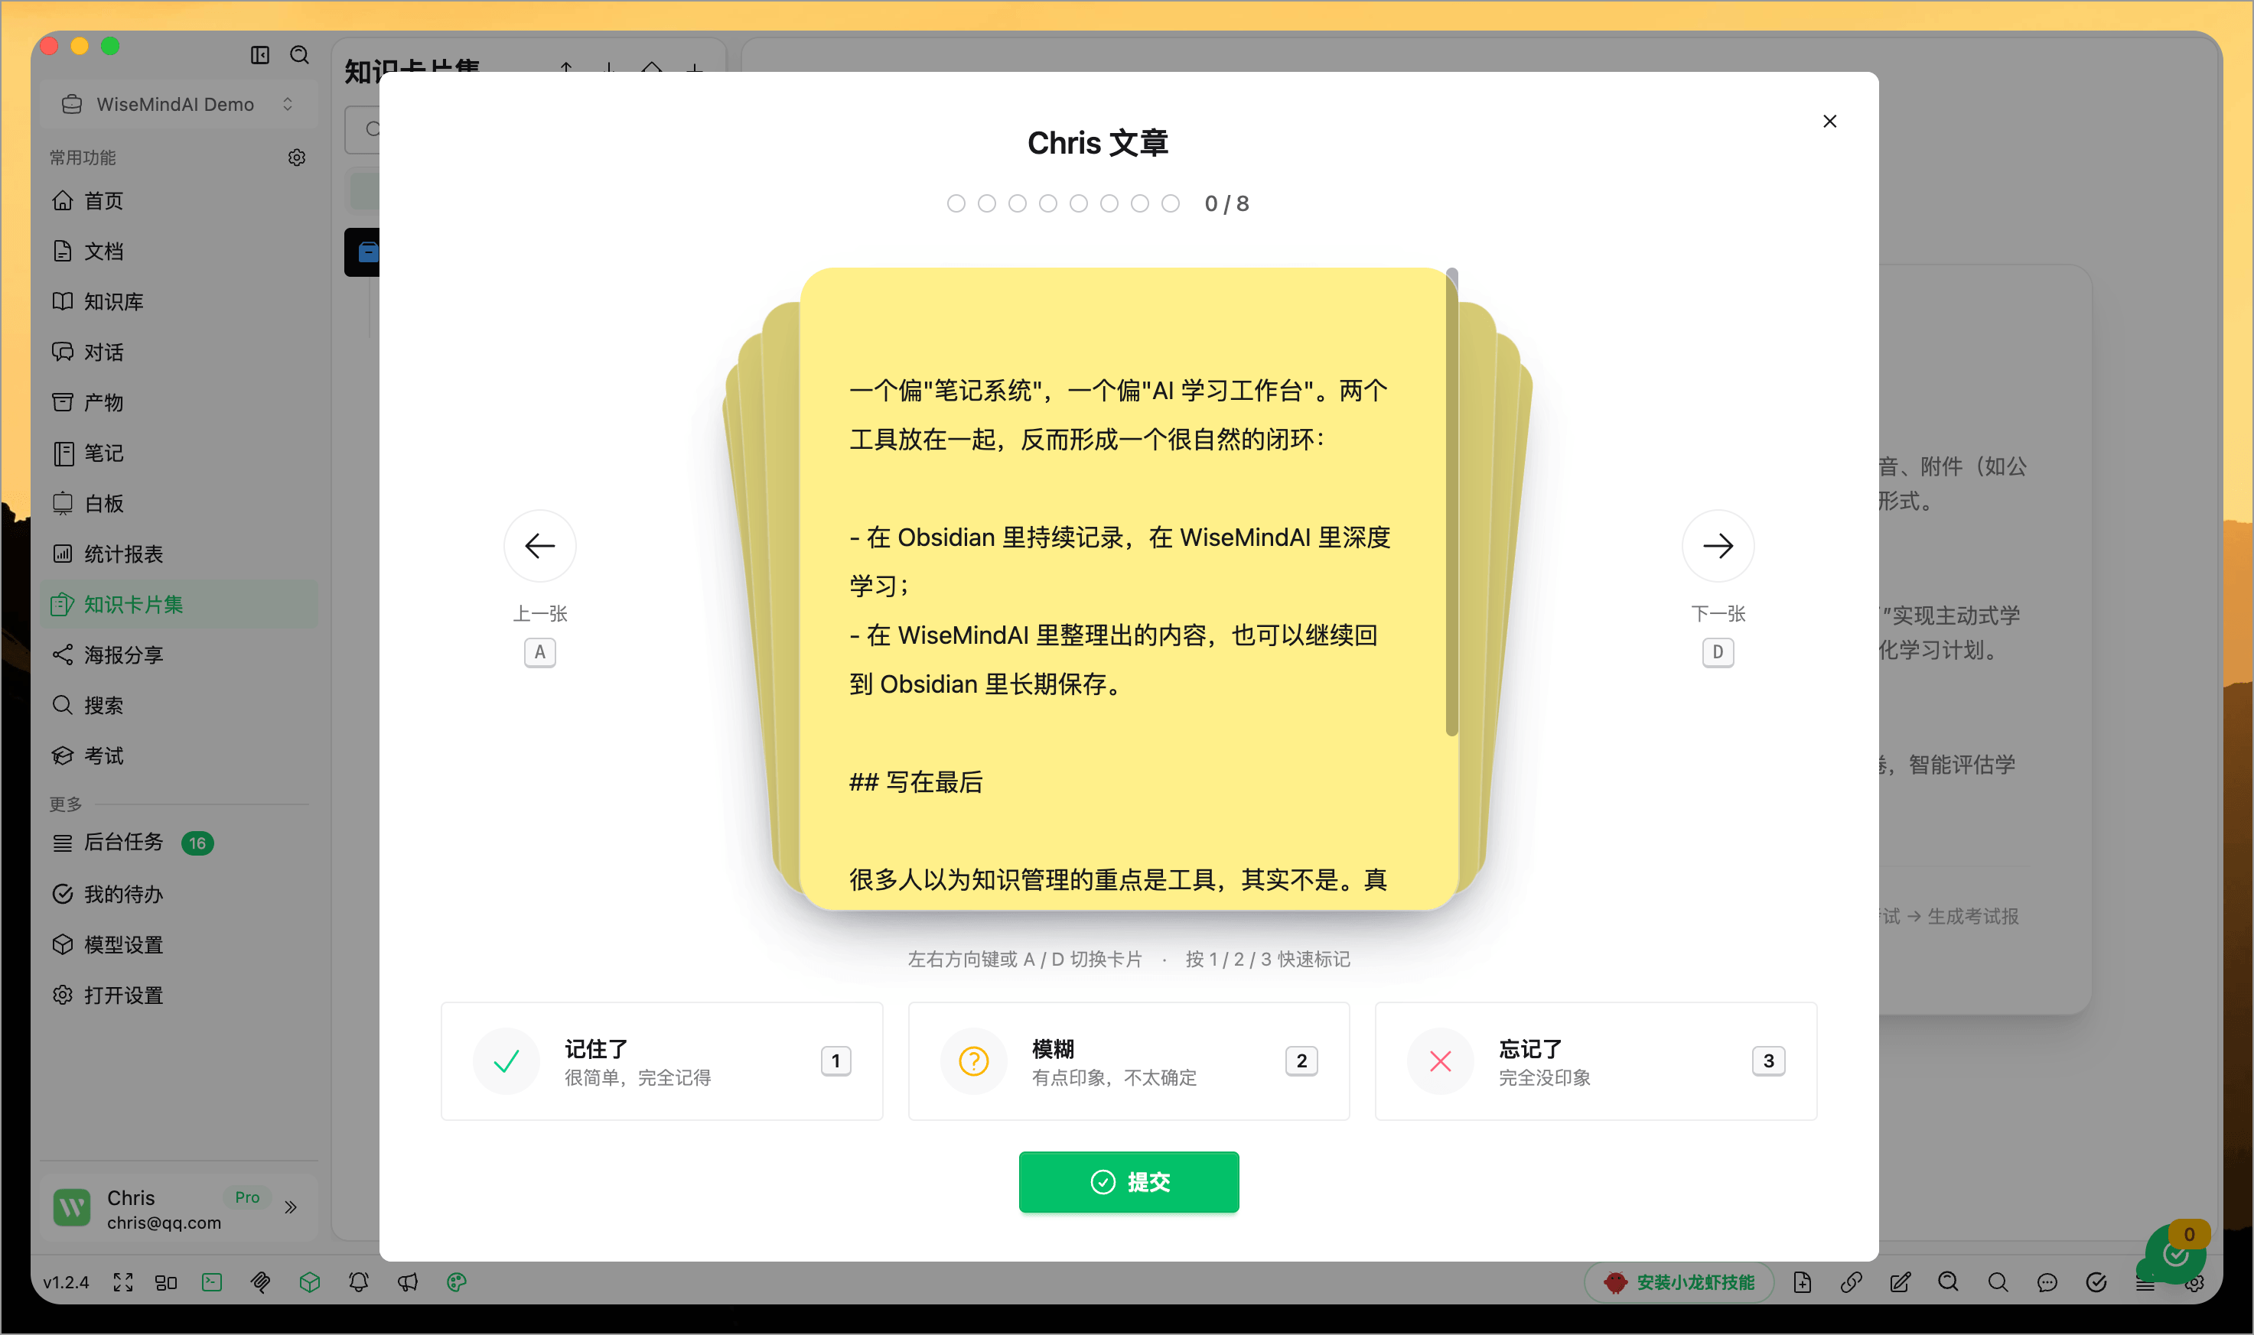Close the Chris 文章 flashcard dialog

(1829, 122)
